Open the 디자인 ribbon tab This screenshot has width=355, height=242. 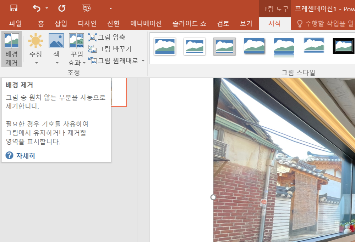[87, 23]
